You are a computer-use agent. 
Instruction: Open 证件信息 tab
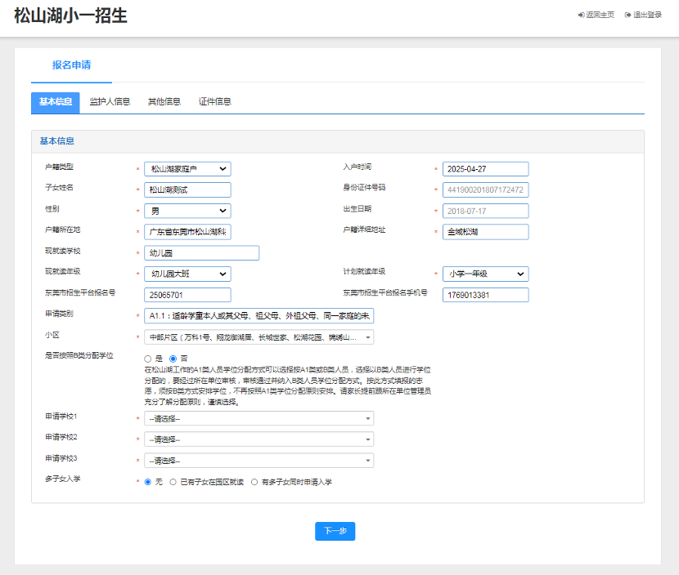point(214,102)
